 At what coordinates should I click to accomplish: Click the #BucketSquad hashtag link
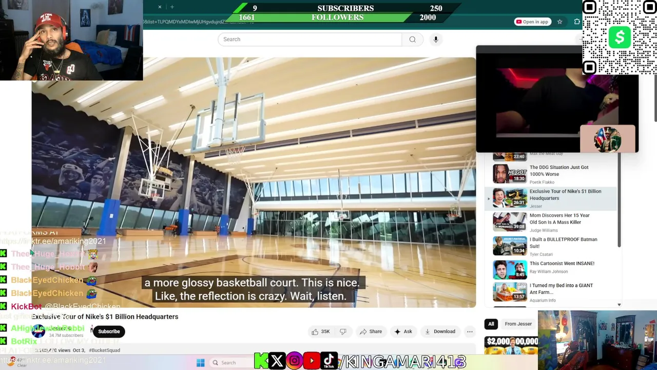point(104,350)
